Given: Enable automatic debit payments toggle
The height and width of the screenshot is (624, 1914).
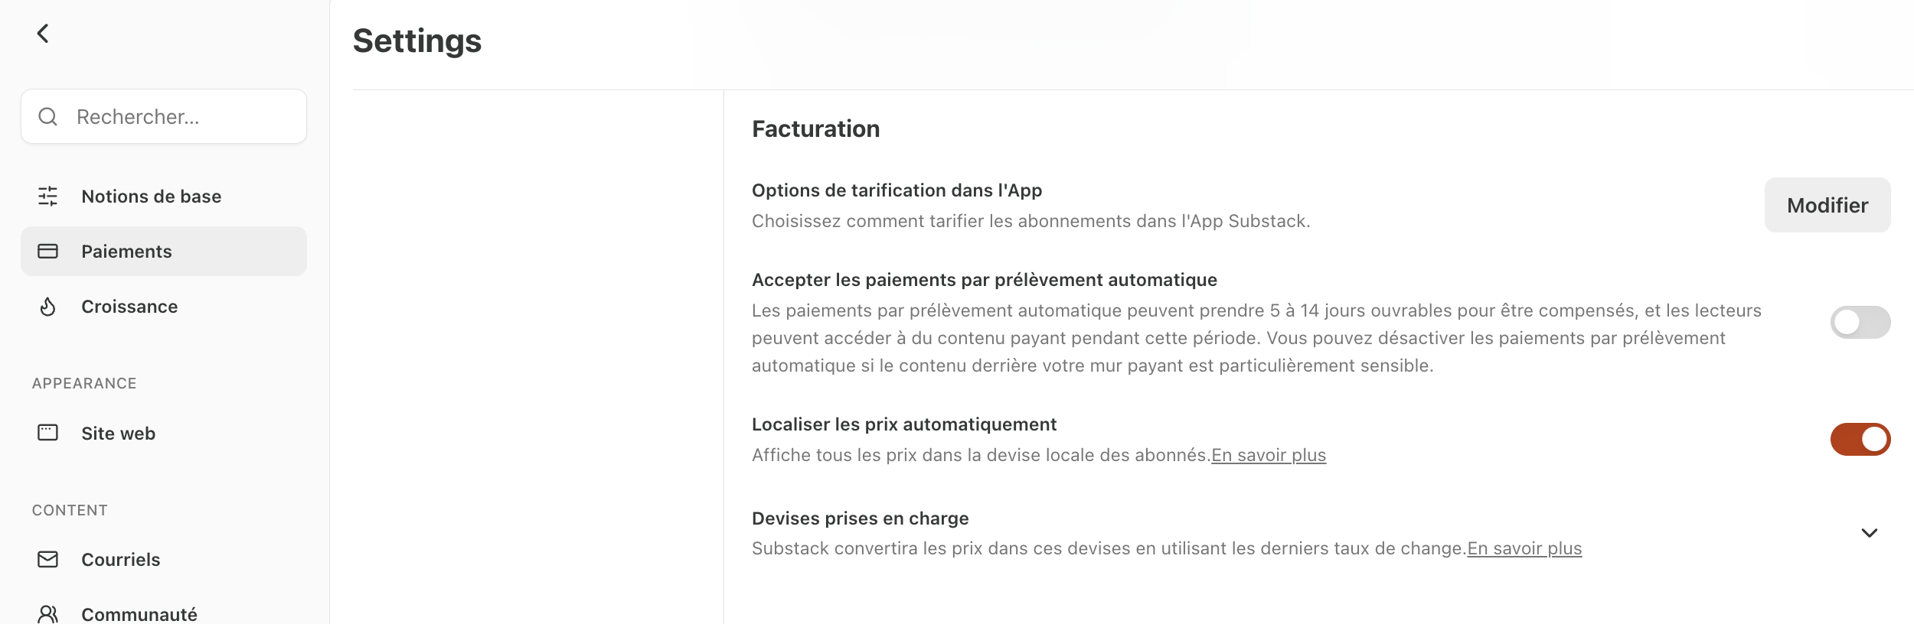Looking at the screenshot, I should tap(1860, 322).
